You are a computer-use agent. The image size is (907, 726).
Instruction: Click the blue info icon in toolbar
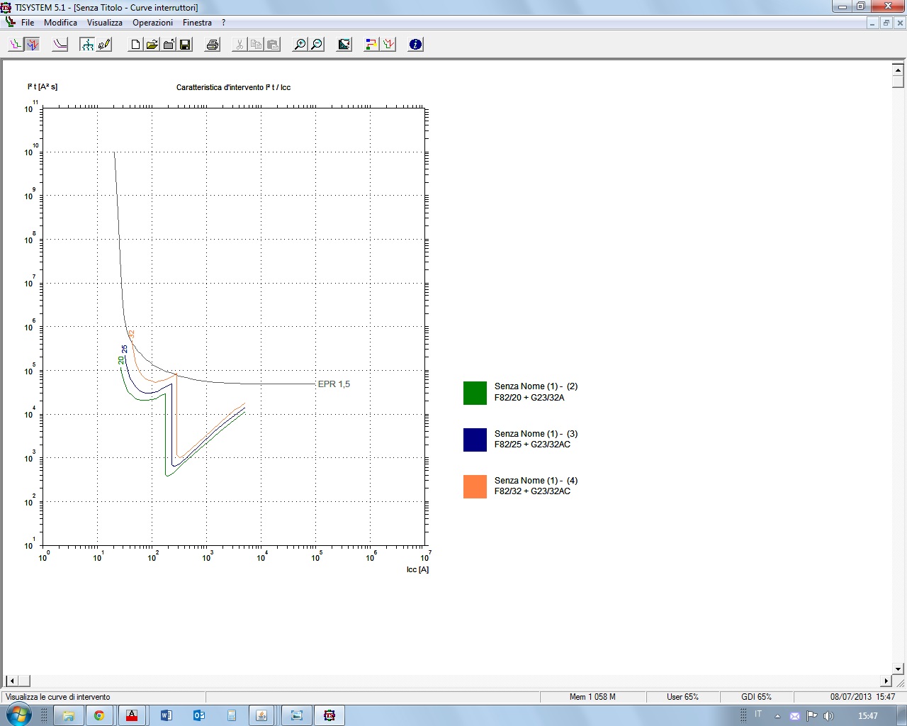[416, 45]
